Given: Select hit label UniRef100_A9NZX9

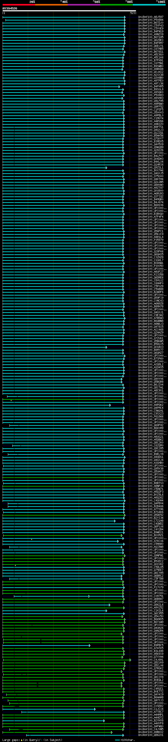Looking at the screenshot, I should [151, 34].
